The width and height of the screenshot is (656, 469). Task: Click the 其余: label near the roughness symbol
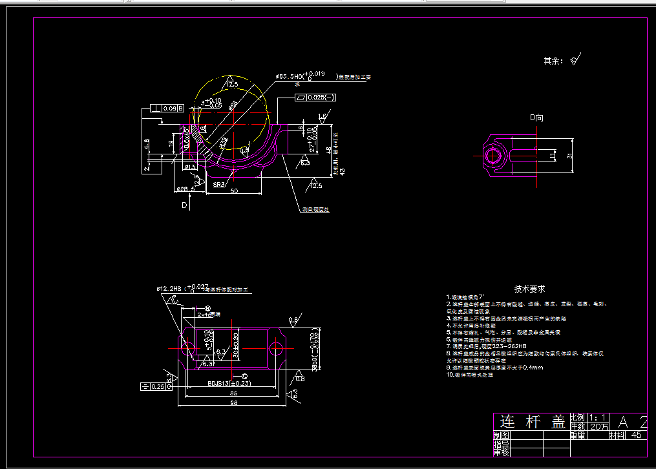[553, 61]
